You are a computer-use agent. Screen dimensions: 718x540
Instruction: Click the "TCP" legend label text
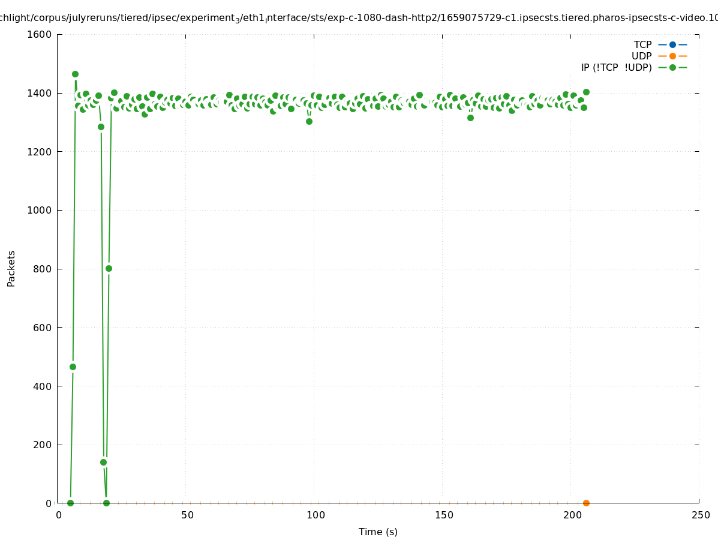tap(642, 44)
